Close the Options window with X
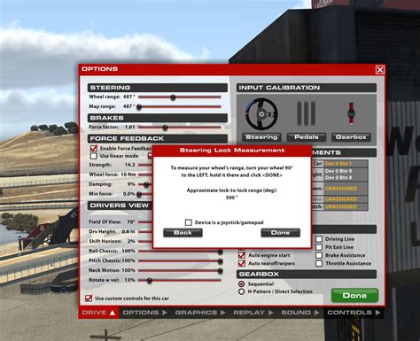This screenshot has width=420, height=341. 380,70
